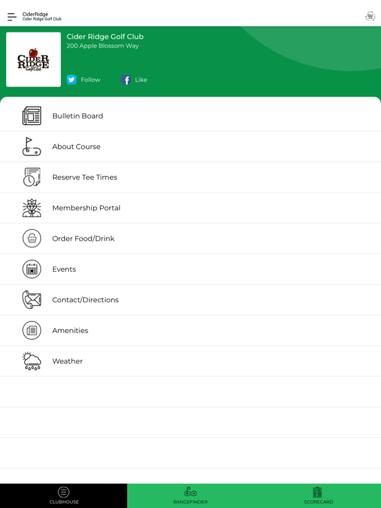
Task: Switch to the Clubhouse tab
Action: pyautogui.click(x=63, y=495)
